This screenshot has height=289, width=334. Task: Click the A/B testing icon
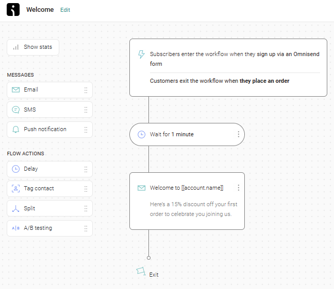tap(15, 228)
